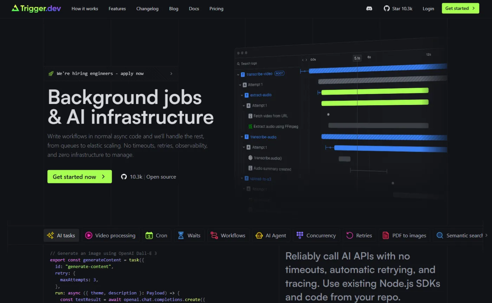Click the Semantic search magnifier icon
The image size is (492, 303).
click(x=440, y=235)
